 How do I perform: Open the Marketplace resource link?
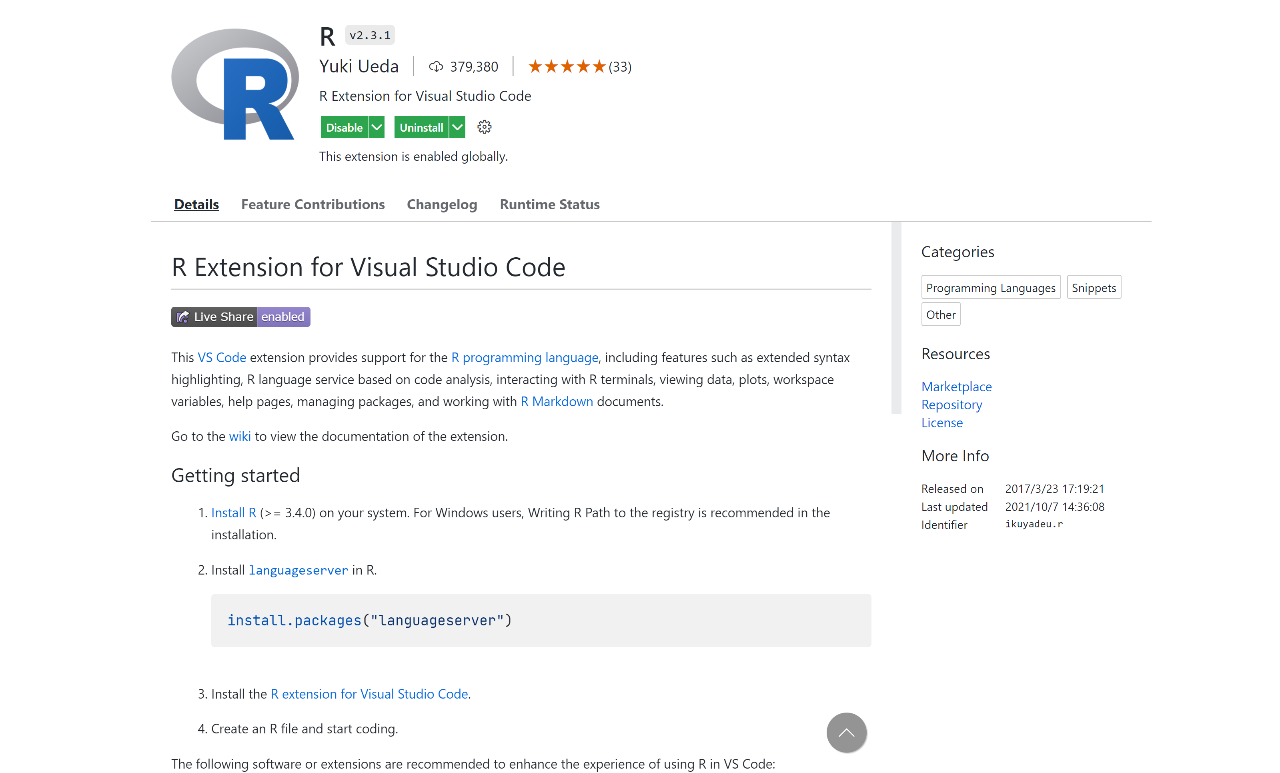click(x=956, y=386)
